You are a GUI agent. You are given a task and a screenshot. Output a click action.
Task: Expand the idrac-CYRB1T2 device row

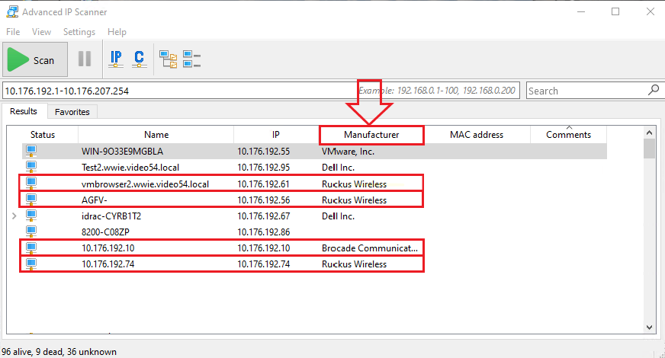(x=14, y=216)
